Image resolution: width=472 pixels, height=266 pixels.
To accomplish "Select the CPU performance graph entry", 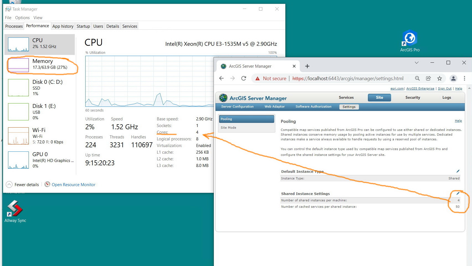I will 40,44.
